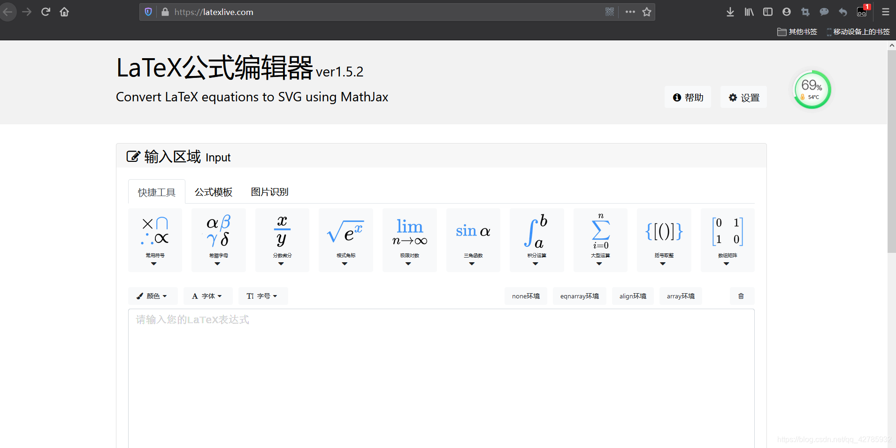Expand the 极限对数 limit tool

409,240
